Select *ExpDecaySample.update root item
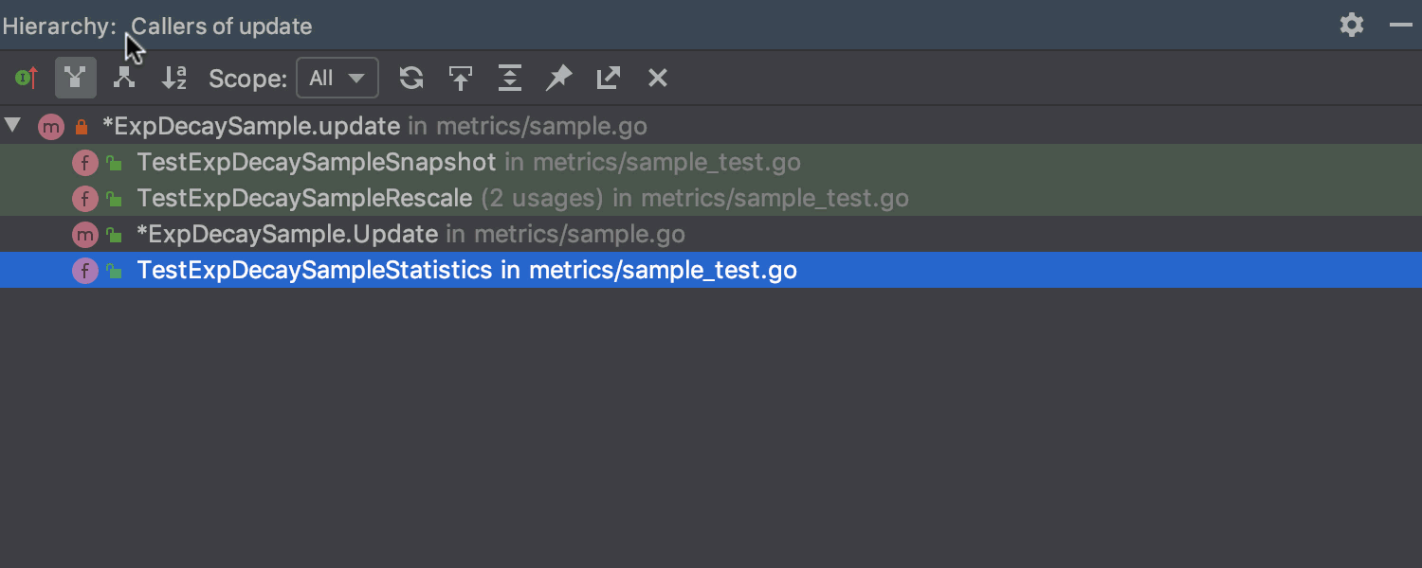Image resolution: width=1422 pixels, height=568 pixels. 251,126
